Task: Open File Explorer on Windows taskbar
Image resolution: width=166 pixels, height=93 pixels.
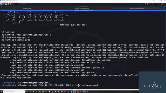Action: pyautogui.click(x=33, y=92)
